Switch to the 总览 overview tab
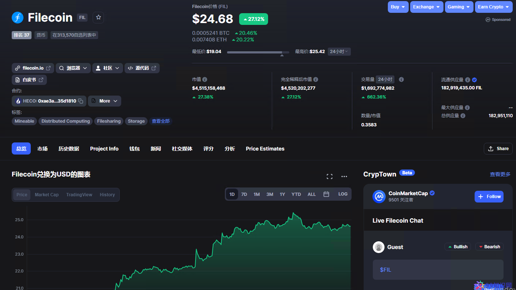This screenshot has width=516, height=290. click(x=21, y=149)
